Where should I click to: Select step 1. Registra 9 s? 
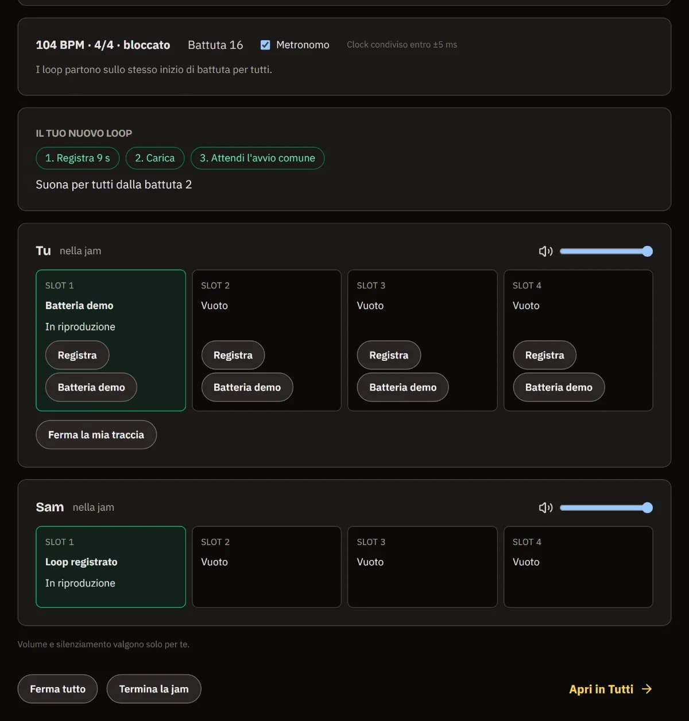click(x=78, y=158)
